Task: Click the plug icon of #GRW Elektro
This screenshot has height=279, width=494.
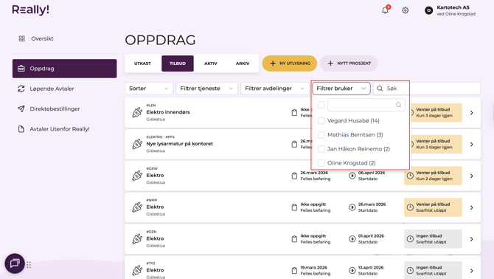Action: coord(137,176)
